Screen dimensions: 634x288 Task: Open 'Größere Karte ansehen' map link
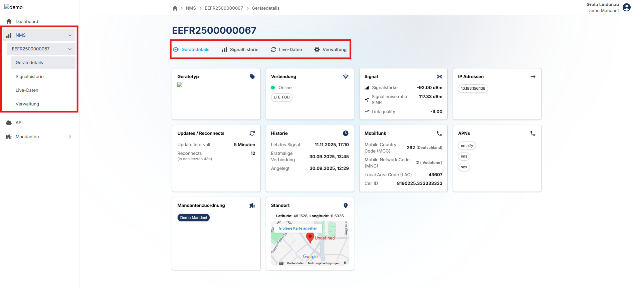tap(298, 228)
